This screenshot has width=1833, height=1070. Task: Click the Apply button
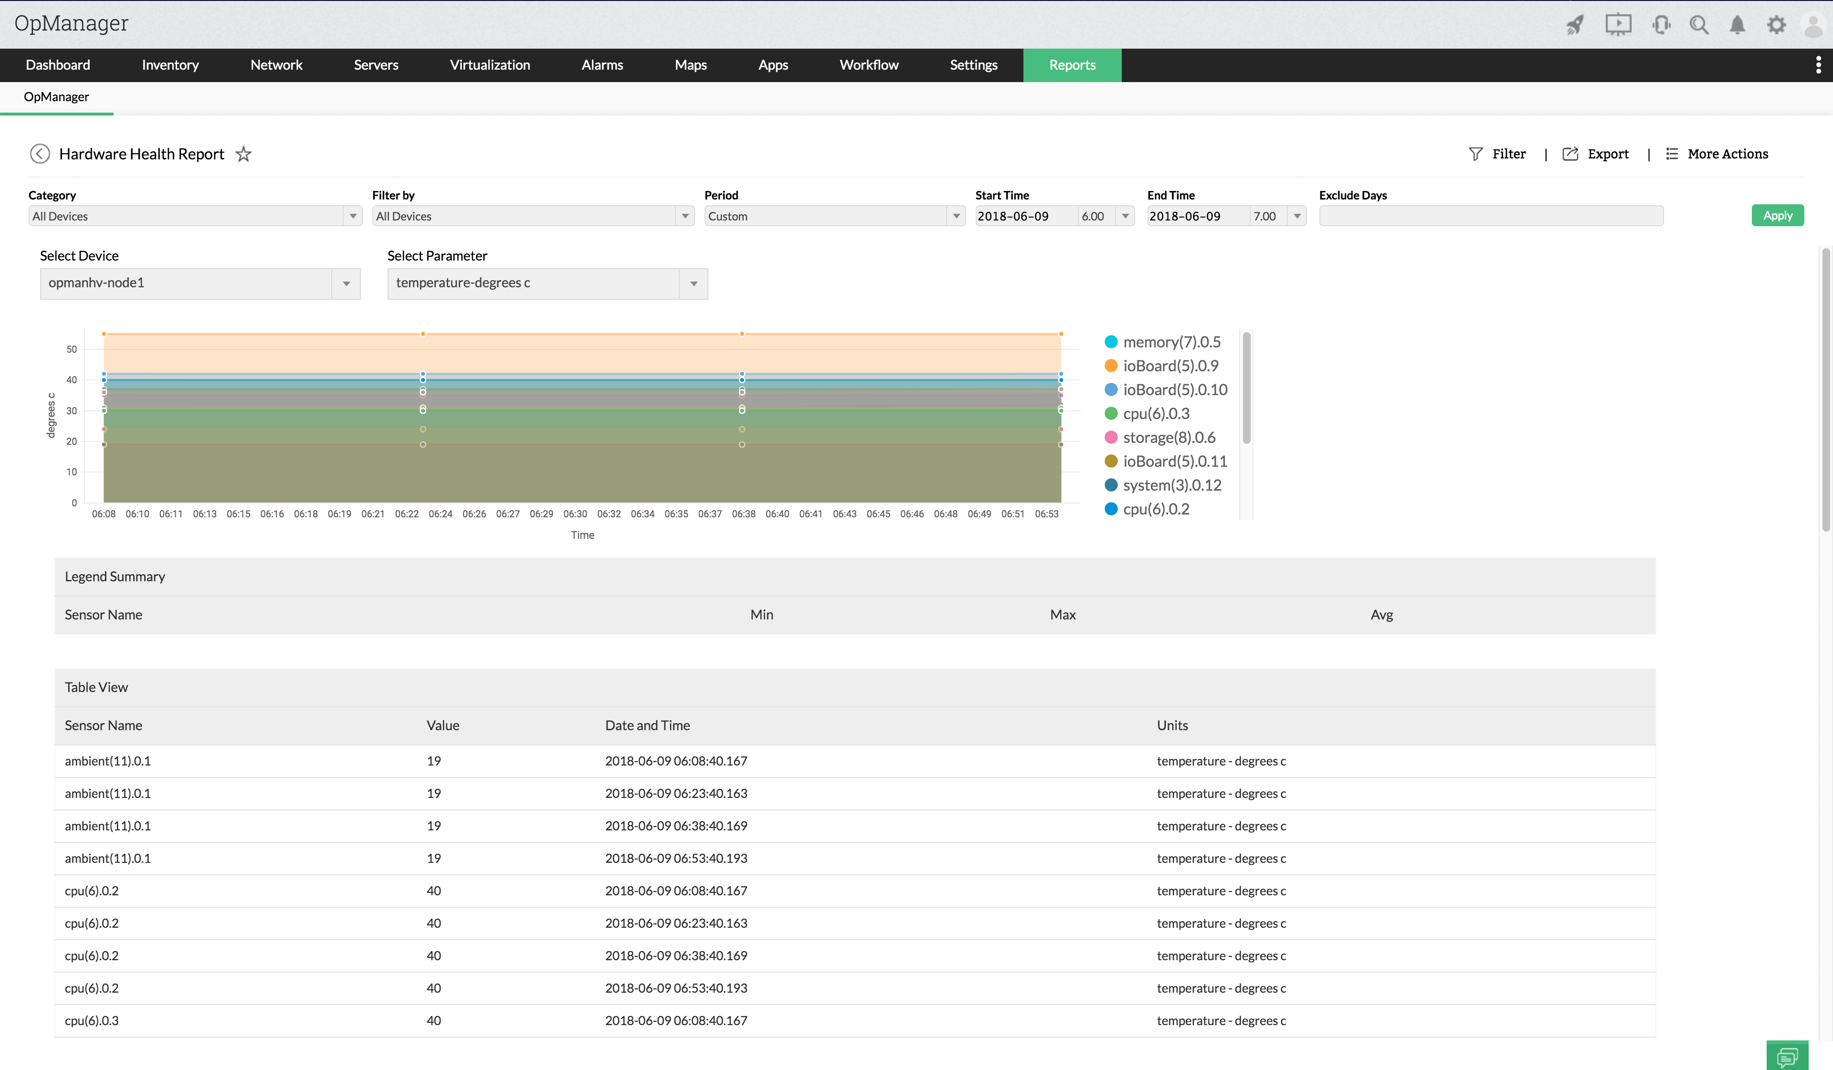[1778, 215]
